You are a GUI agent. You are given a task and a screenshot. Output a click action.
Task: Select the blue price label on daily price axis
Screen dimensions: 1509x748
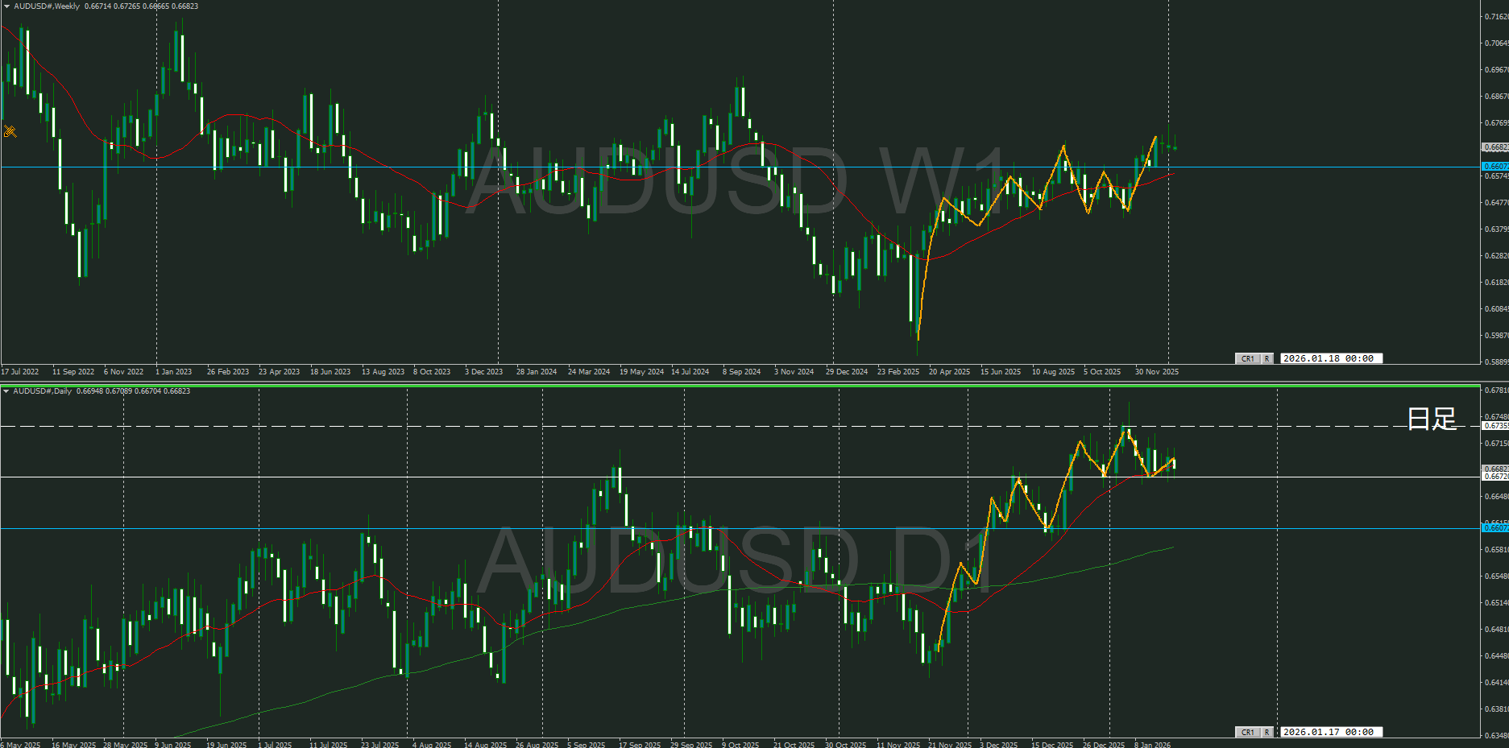[1495, 528]
